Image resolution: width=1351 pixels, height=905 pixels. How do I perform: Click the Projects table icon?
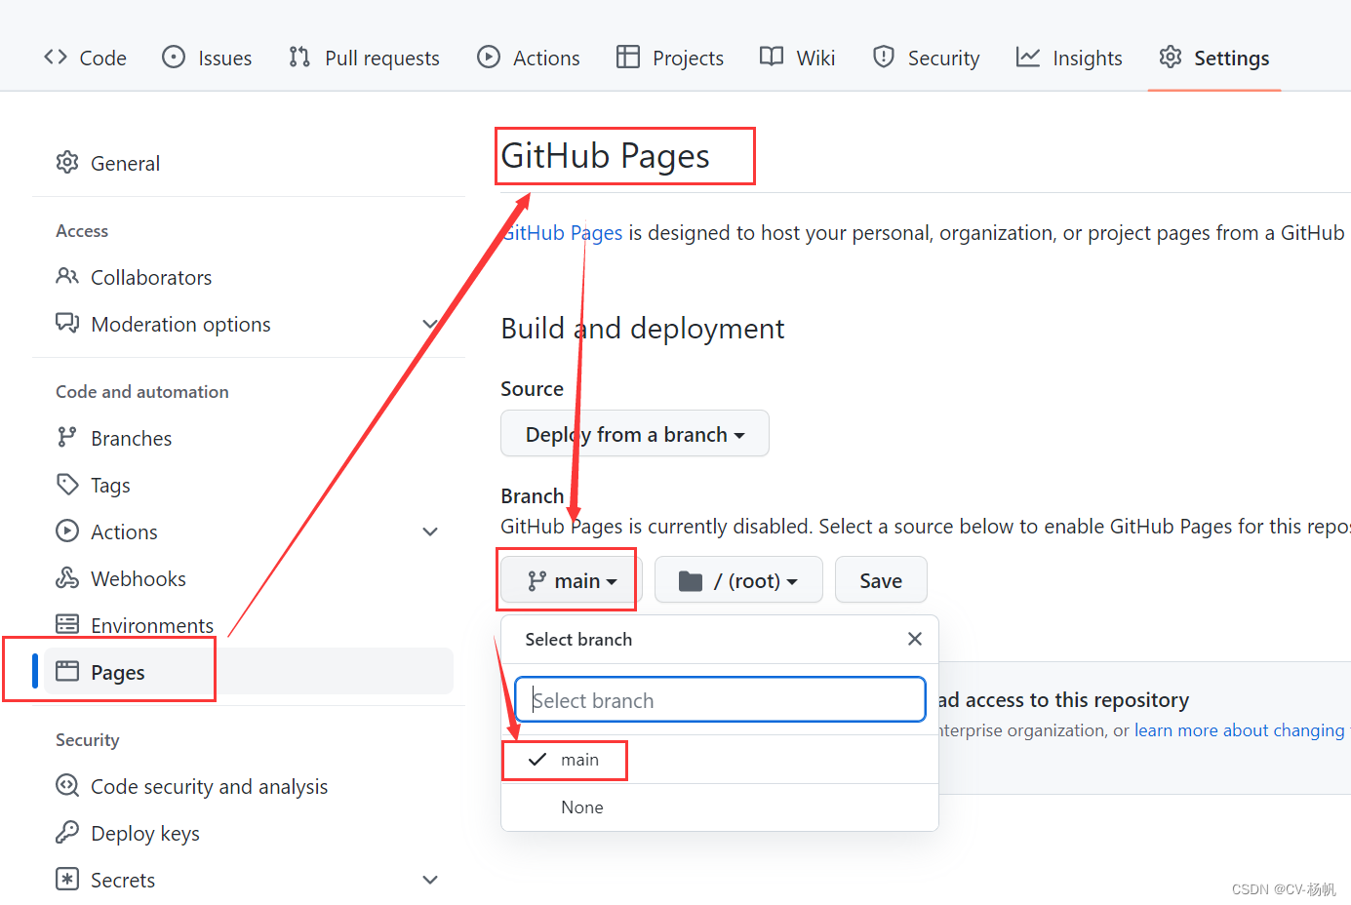[x=628, y=58]
